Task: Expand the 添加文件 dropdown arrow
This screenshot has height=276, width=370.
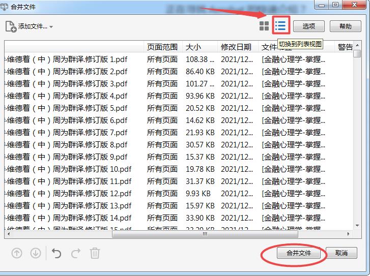Action: click(51, 27)
